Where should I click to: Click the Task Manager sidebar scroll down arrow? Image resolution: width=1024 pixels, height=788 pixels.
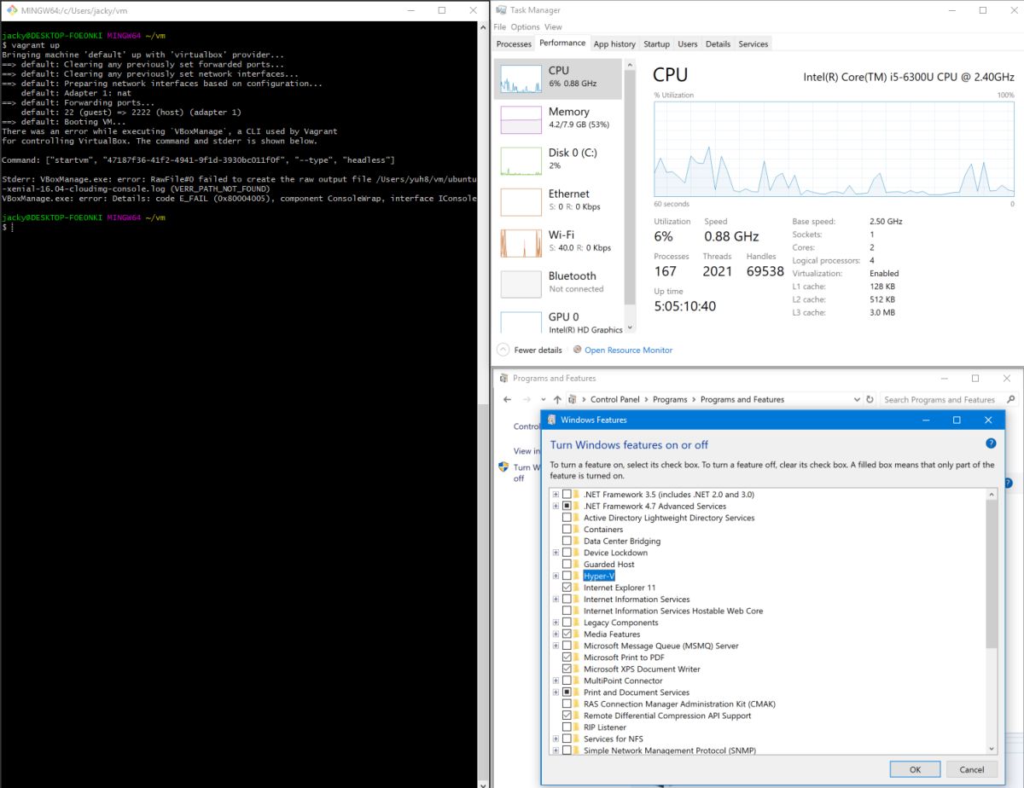click(630, 327)
